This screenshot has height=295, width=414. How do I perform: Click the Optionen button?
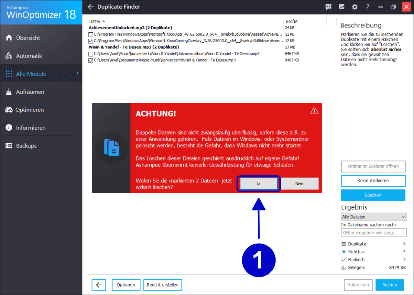tap(126, 285)
